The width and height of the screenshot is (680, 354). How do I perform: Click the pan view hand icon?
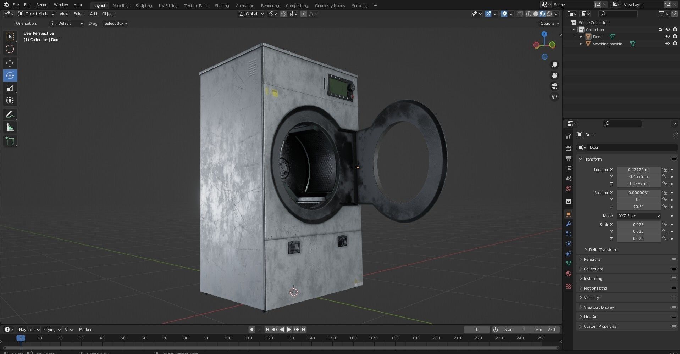click(x=554, y=75)
